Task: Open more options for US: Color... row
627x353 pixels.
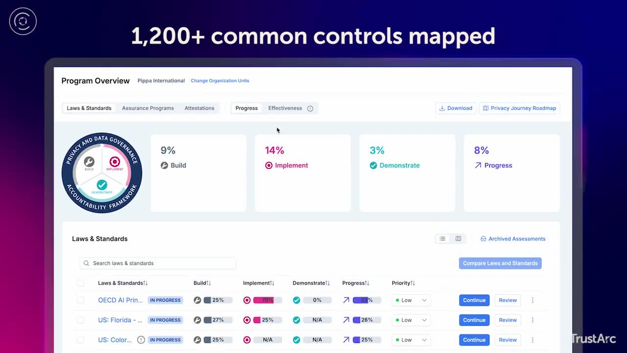Action: (x=532, y=340)
